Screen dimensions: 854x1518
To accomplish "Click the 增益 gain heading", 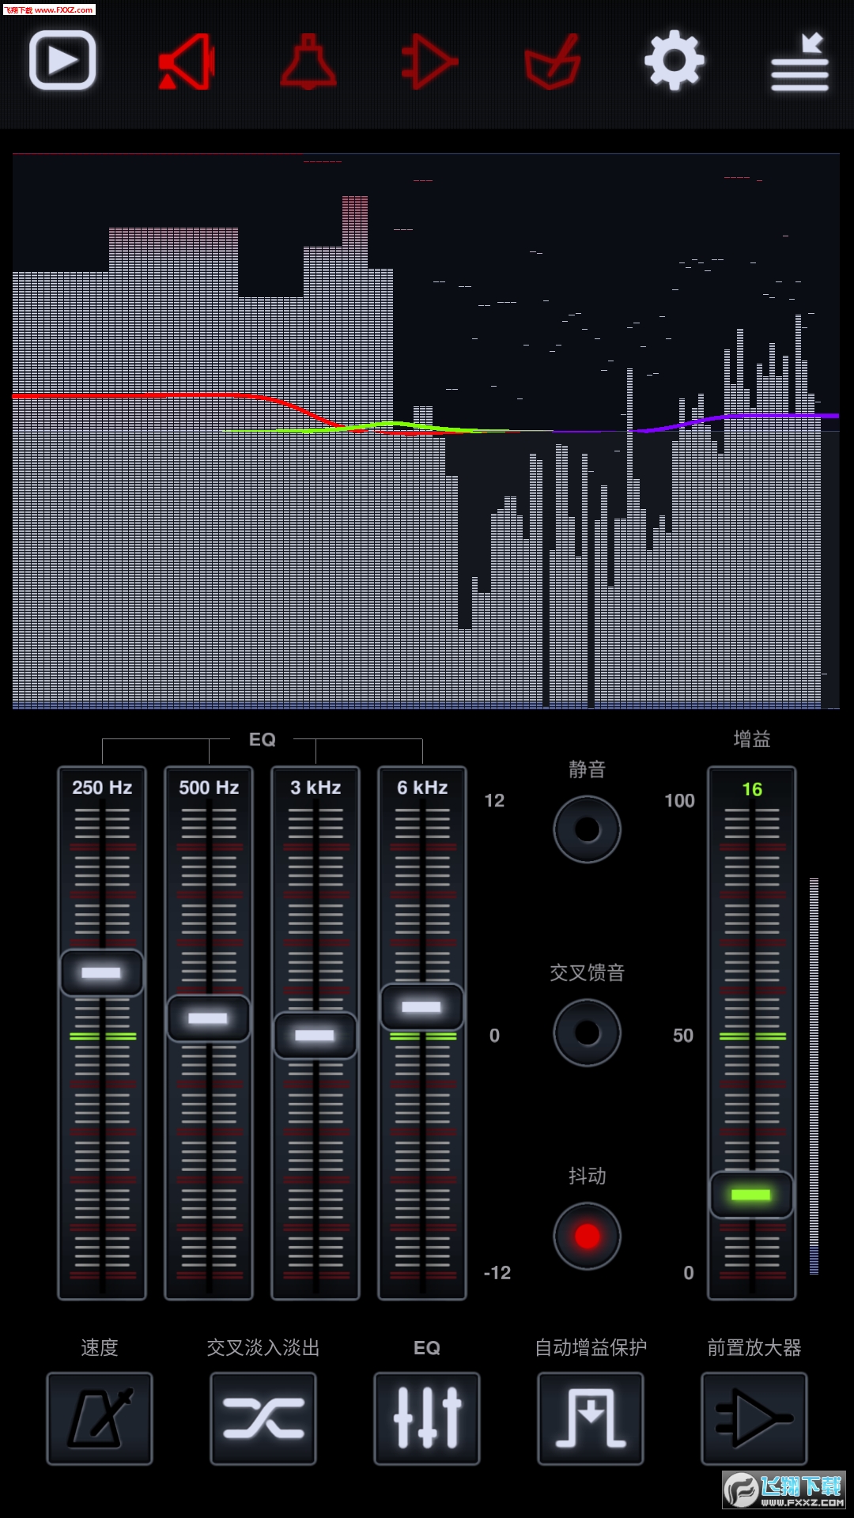I will pos(752,739).
